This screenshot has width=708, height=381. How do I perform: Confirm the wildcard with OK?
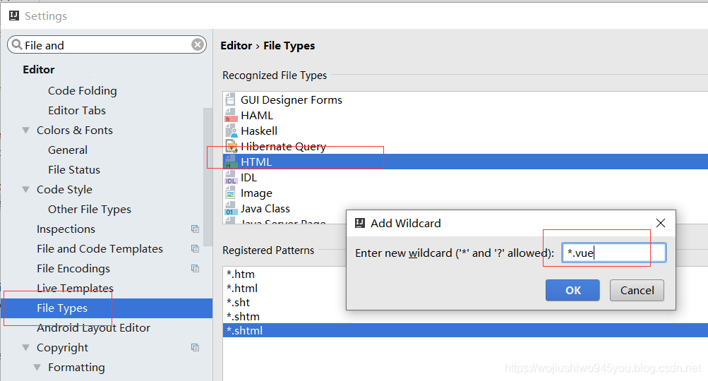(572, 290)
